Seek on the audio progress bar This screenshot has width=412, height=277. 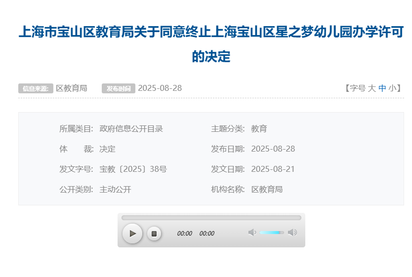point(211,218)
